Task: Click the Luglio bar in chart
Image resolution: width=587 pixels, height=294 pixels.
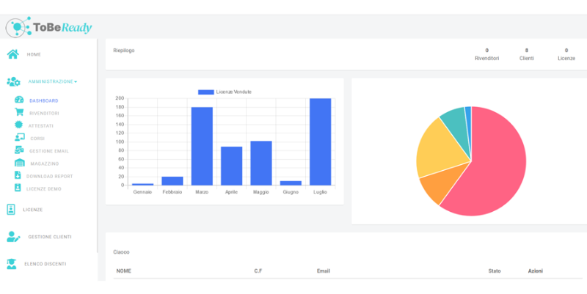Action: pyautogui.click(x=321, y=142)
